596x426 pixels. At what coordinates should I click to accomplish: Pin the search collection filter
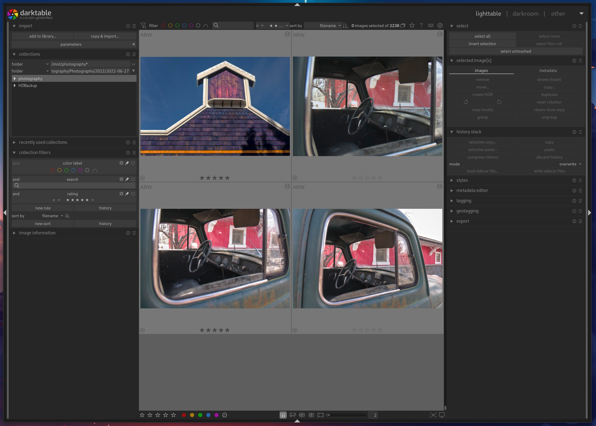tap(127, 179)
